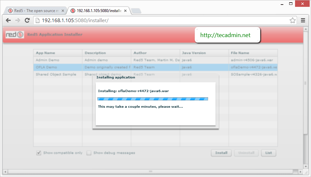Click SOSample-r4326-java6 file name cell
The width and height of the screenshot is (311, 177).
(x=253, y=74)
